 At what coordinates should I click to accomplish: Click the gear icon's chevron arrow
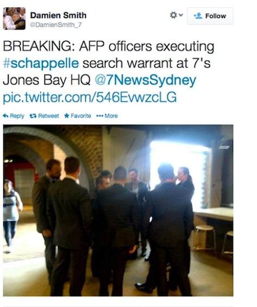[181, 15]
